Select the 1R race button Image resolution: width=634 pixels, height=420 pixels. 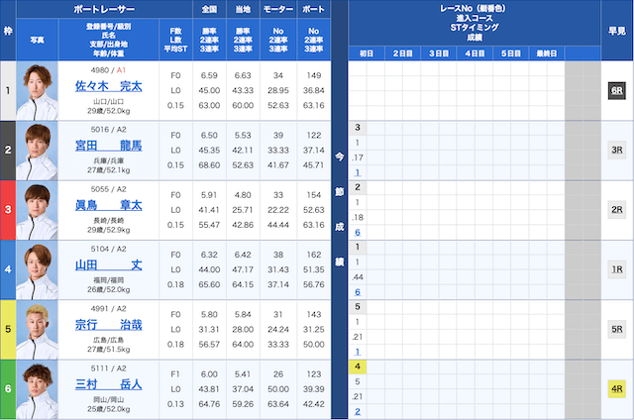pos(615,268)
